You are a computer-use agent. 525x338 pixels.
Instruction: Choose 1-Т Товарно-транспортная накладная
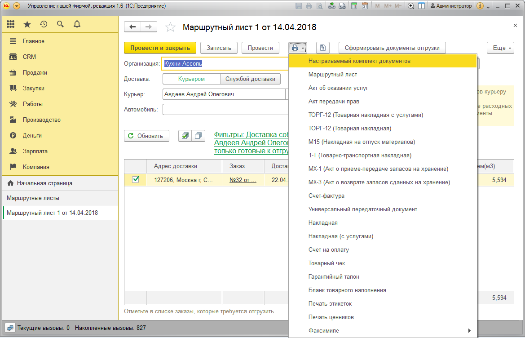point(383,156)
